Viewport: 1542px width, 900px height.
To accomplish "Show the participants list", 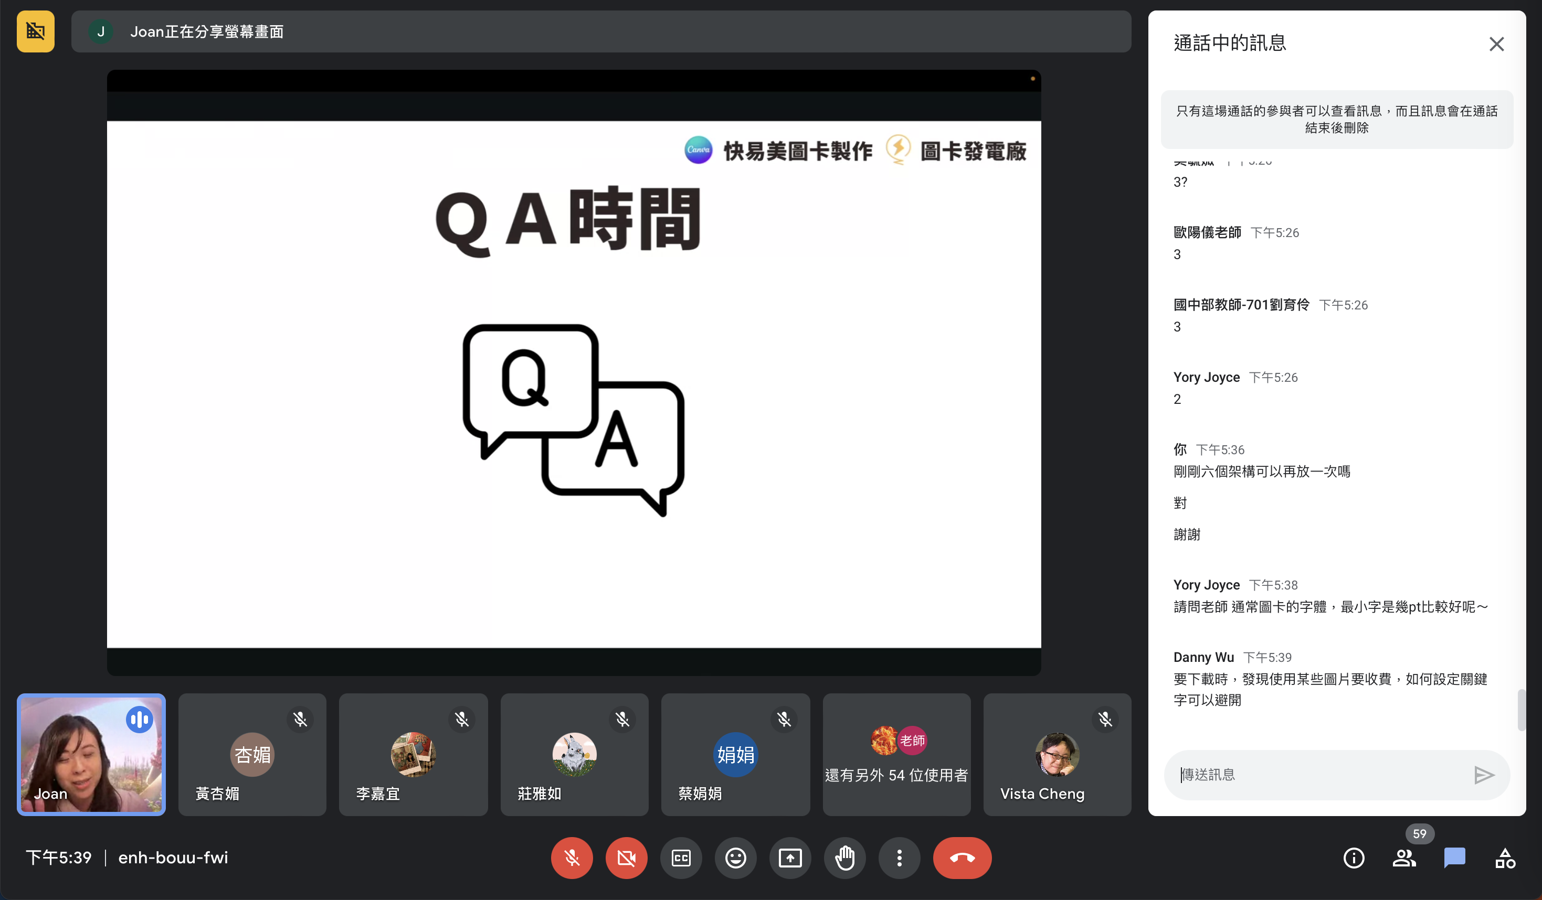I will [1404, 858].
